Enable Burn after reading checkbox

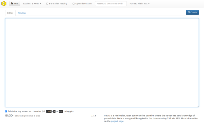(x=47, y=4)
